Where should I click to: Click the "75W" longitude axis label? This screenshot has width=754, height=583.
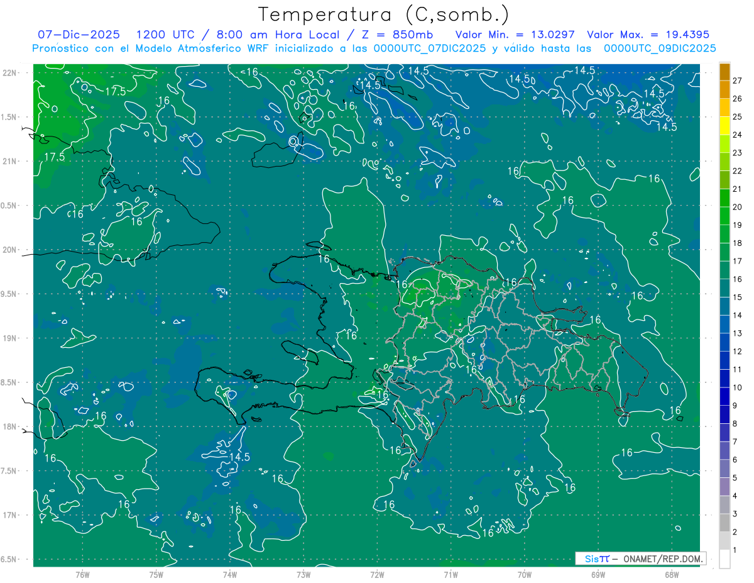156,574
